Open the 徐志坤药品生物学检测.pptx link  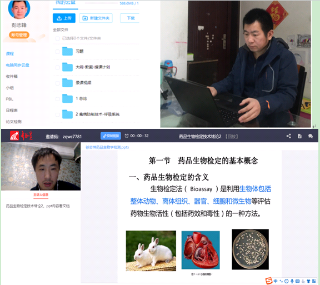click(107, 147)
